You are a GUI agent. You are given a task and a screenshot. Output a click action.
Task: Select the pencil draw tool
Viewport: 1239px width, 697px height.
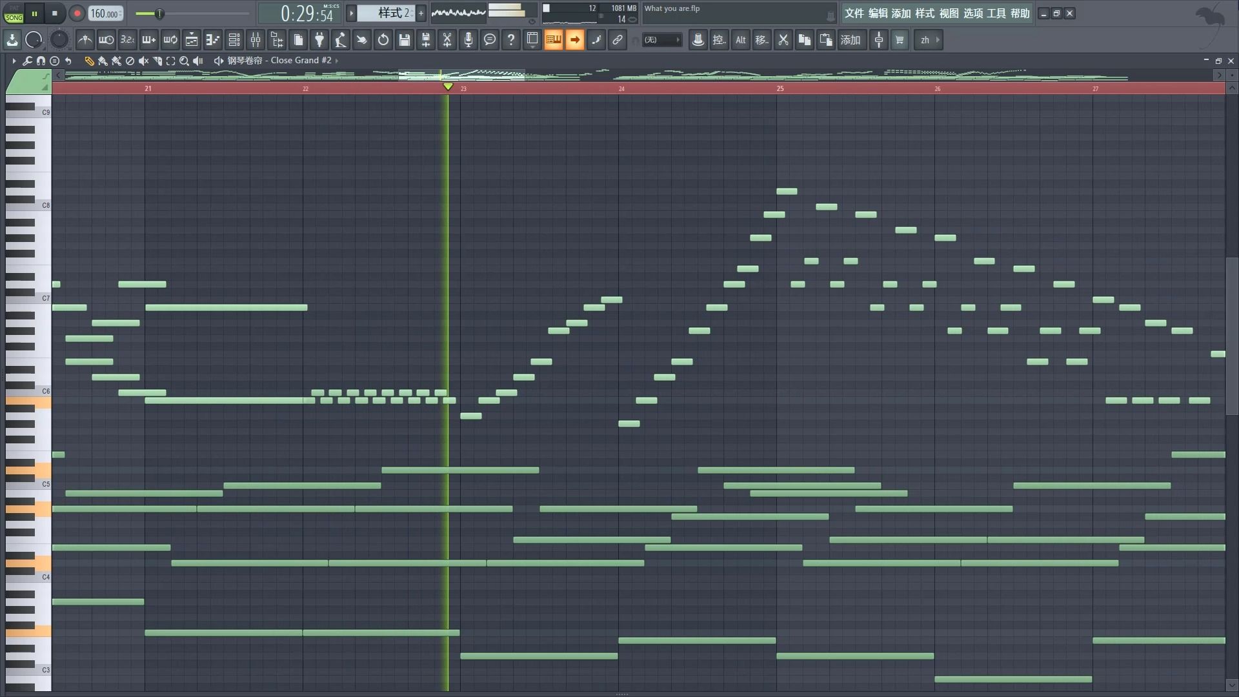click(89, 61)
